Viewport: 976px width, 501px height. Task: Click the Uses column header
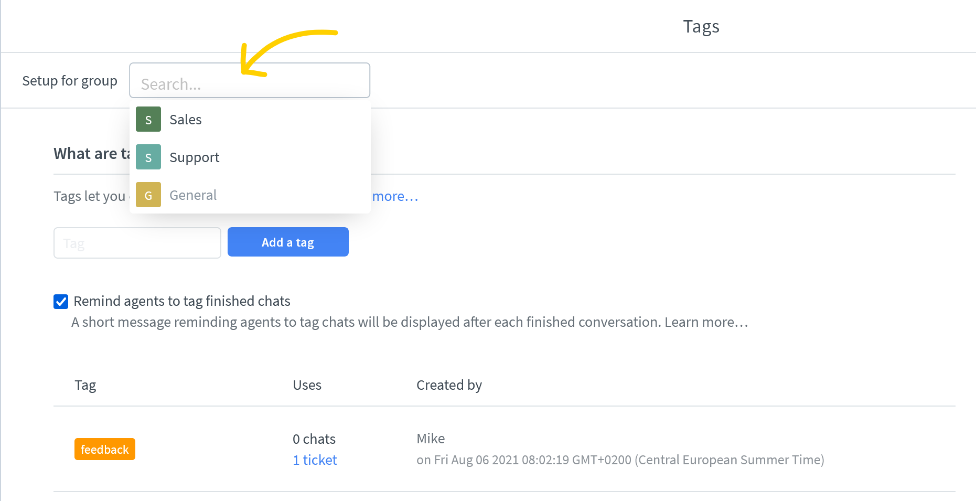[x=307, y=385]
